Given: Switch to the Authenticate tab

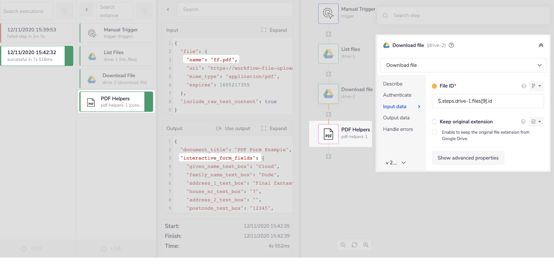Looking at the screenshot, I should pos(397,95).
